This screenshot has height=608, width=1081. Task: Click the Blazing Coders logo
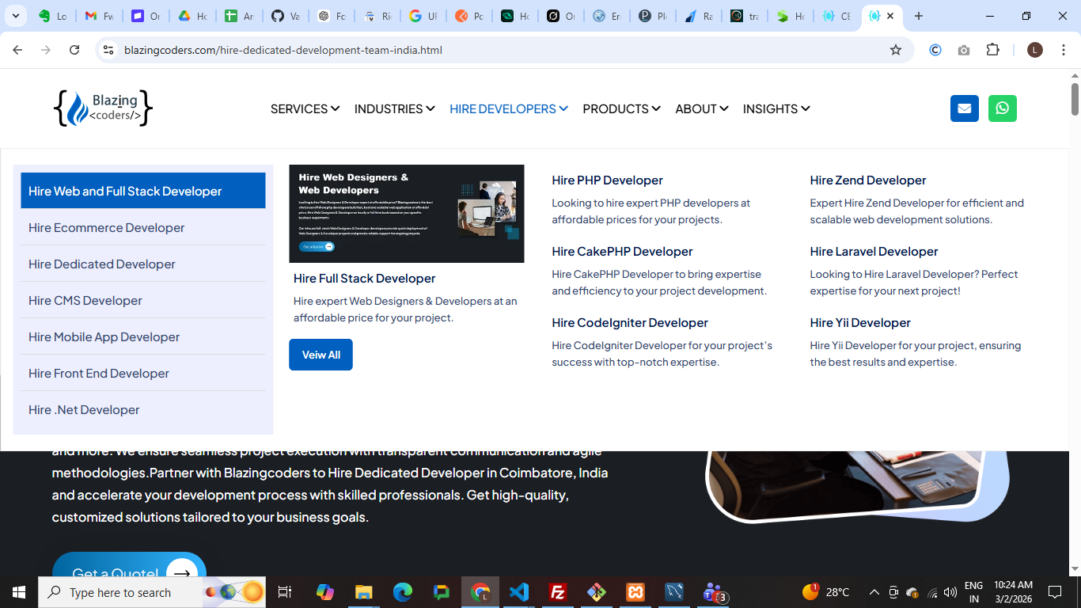[x=103, y=108]
